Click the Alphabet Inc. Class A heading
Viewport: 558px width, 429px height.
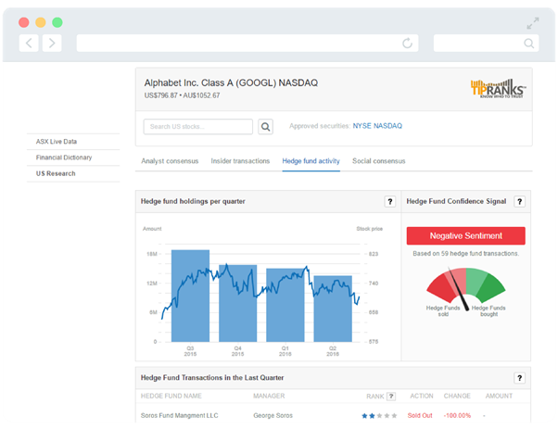click(231, 82)
